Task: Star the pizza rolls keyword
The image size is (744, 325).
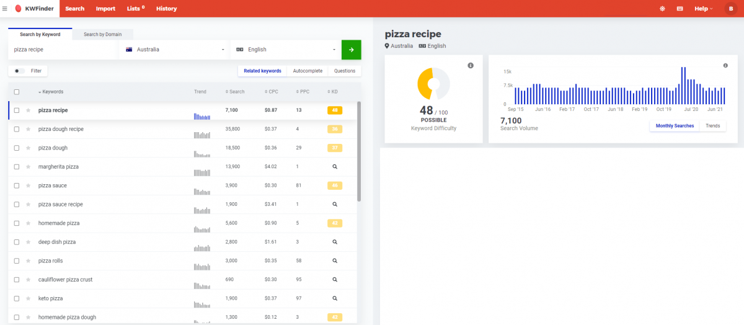Action: pyautogui.click(x=28, y=260)
